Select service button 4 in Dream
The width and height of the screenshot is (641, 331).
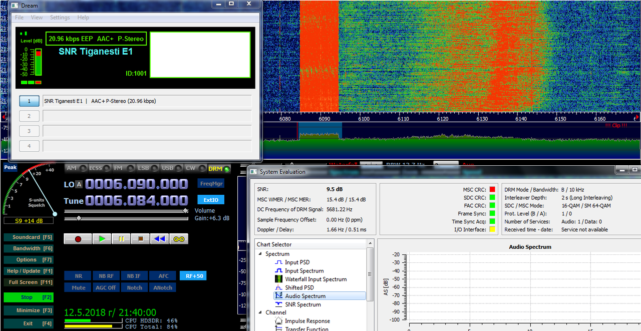(29, 146)
